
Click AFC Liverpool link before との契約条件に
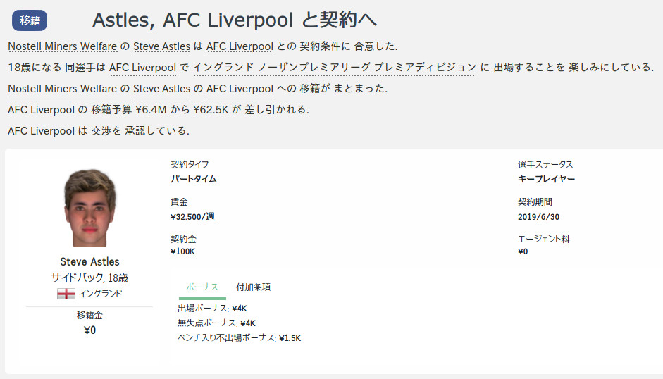point(240,46)
